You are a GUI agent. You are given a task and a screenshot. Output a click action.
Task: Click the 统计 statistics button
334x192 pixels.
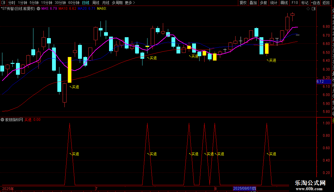[274, 3]
